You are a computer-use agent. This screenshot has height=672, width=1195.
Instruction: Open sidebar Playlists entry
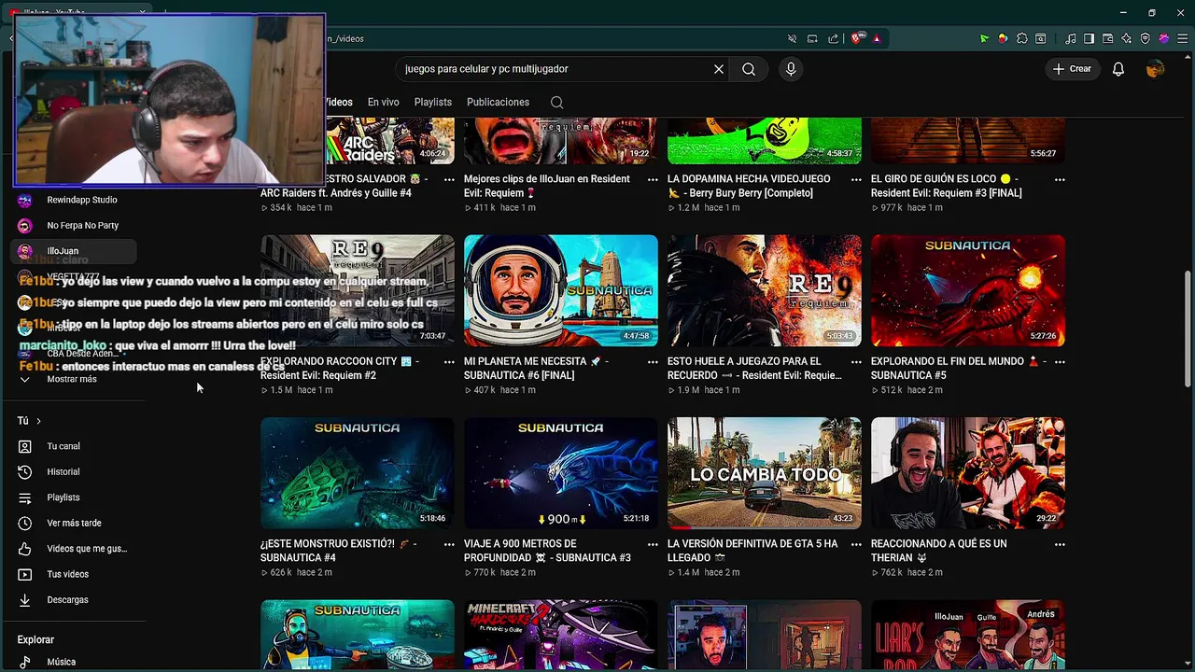(75, 497)
